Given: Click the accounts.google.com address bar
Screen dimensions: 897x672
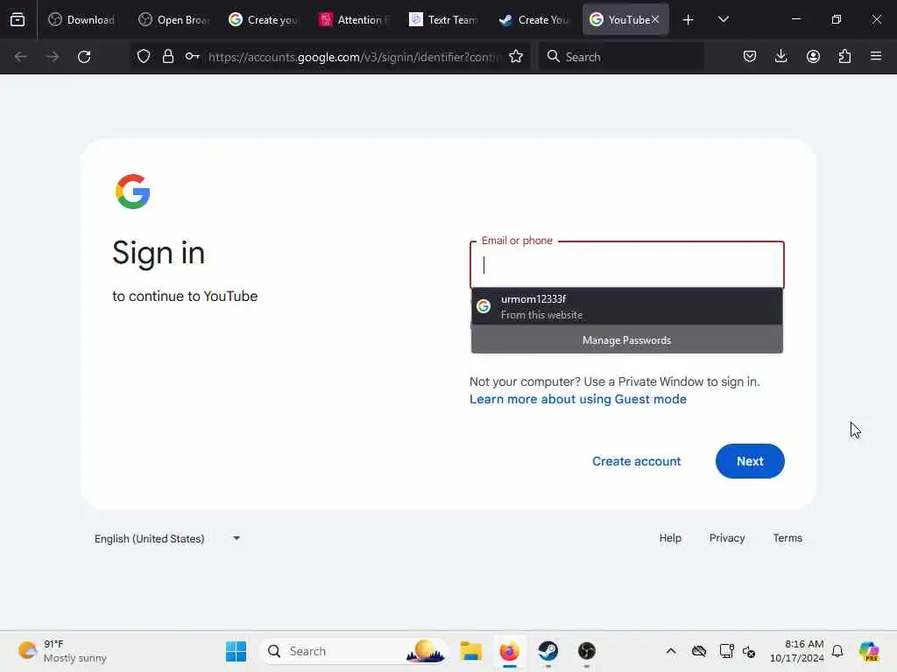Looking at the screenshot, I should tap(355, 57).
